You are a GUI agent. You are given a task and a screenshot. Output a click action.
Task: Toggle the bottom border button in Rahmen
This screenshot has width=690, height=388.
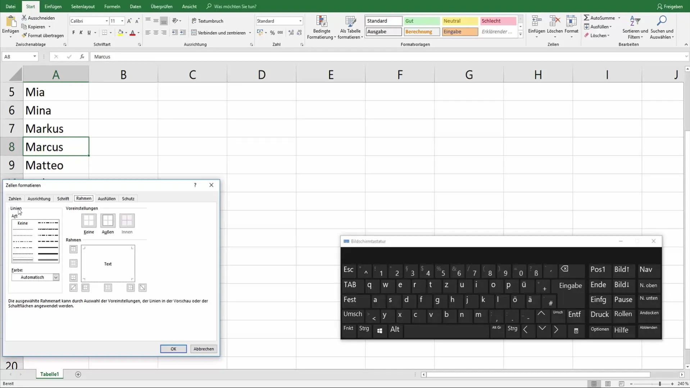(x=73, y=278)
